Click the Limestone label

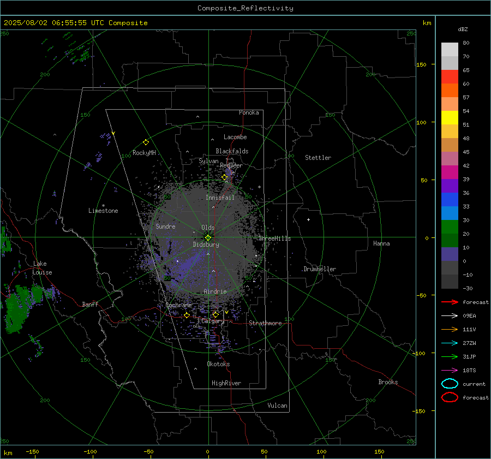tap(103, 211)
